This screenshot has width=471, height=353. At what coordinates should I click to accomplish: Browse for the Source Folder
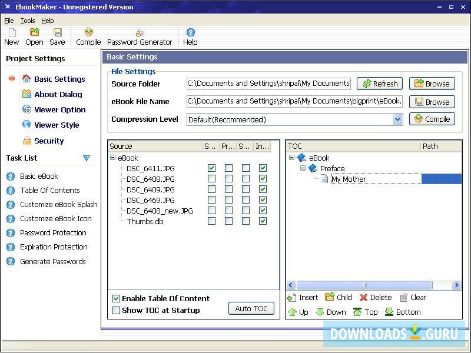tap(432, 84)
